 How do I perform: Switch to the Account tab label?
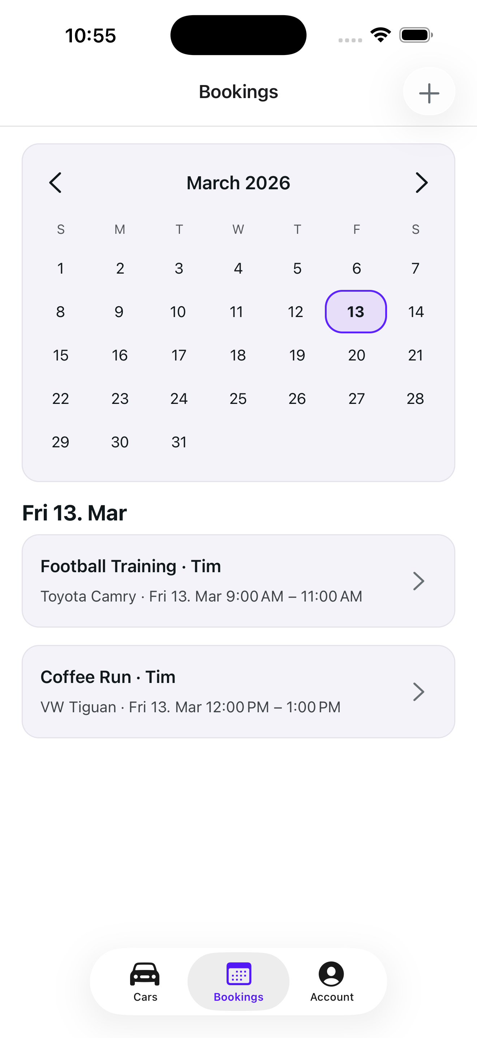[332, 997]
